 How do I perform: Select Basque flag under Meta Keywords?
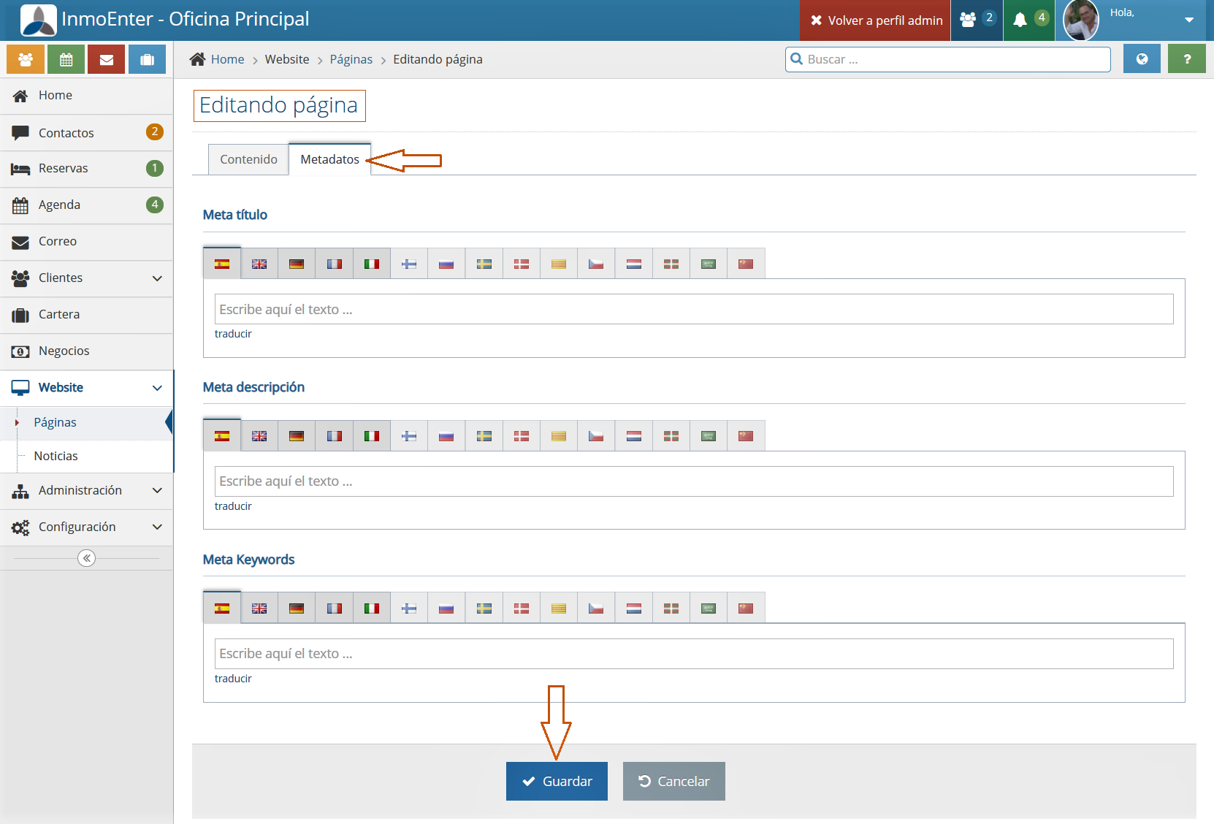(671, 608)
